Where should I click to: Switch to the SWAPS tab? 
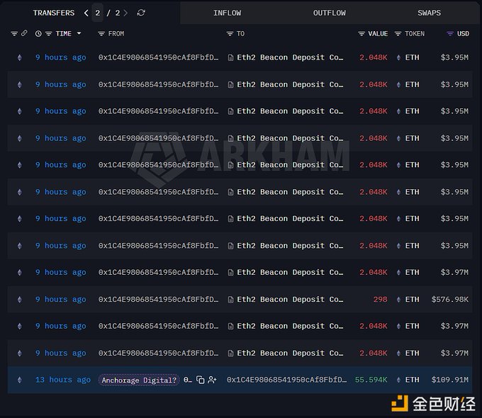[x=429, y=13]
